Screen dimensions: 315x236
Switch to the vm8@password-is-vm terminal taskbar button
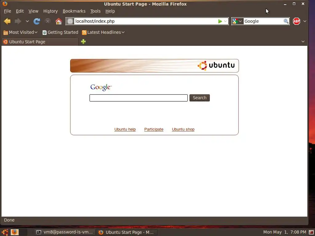[x=65, y=232]
